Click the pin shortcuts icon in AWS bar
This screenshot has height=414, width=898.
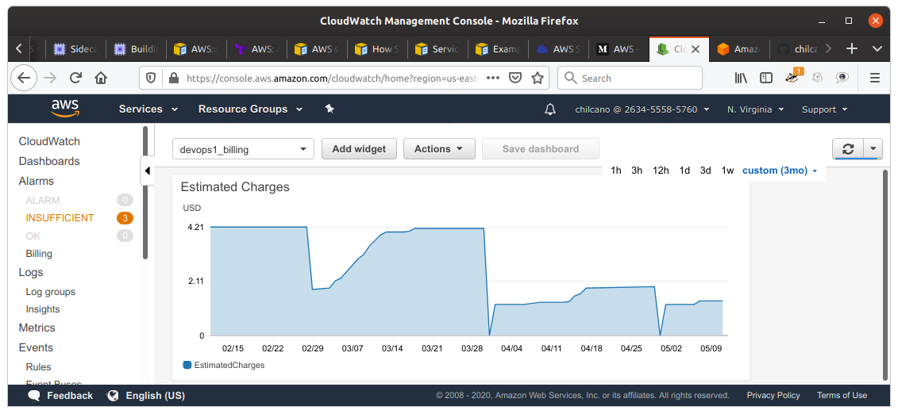click(330, 109)
